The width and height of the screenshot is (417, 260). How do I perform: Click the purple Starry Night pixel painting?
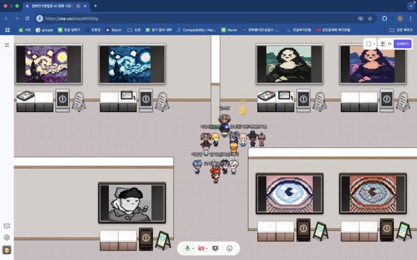point(49,64)
